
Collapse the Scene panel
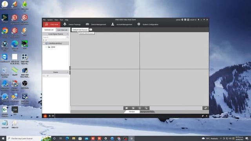pos(67,72)
